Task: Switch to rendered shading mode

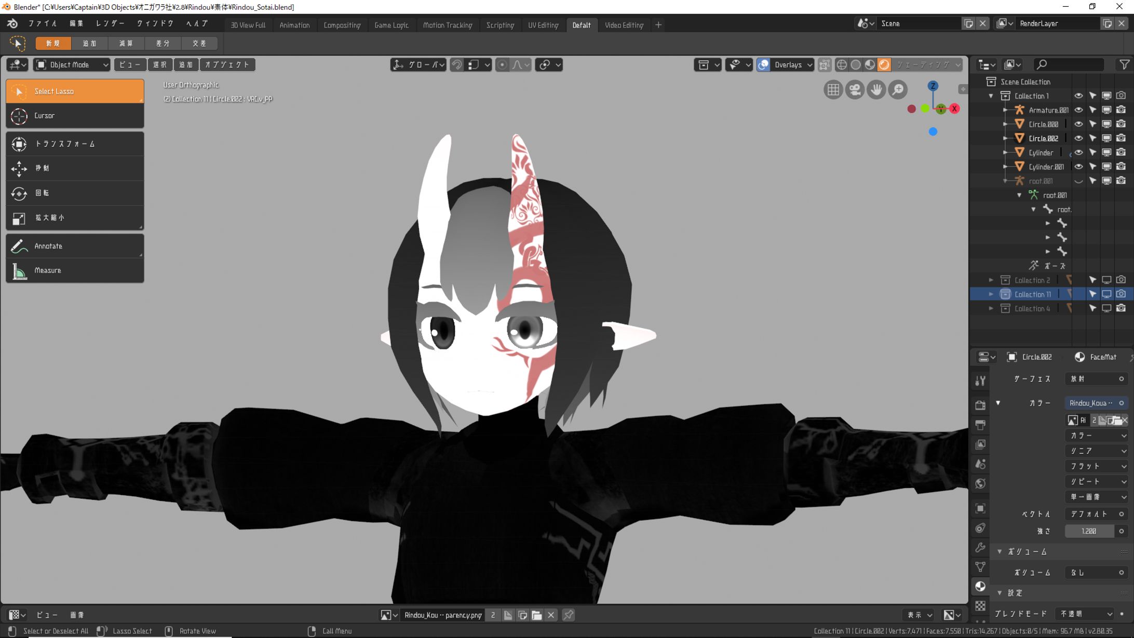Action: coord(884,65)
